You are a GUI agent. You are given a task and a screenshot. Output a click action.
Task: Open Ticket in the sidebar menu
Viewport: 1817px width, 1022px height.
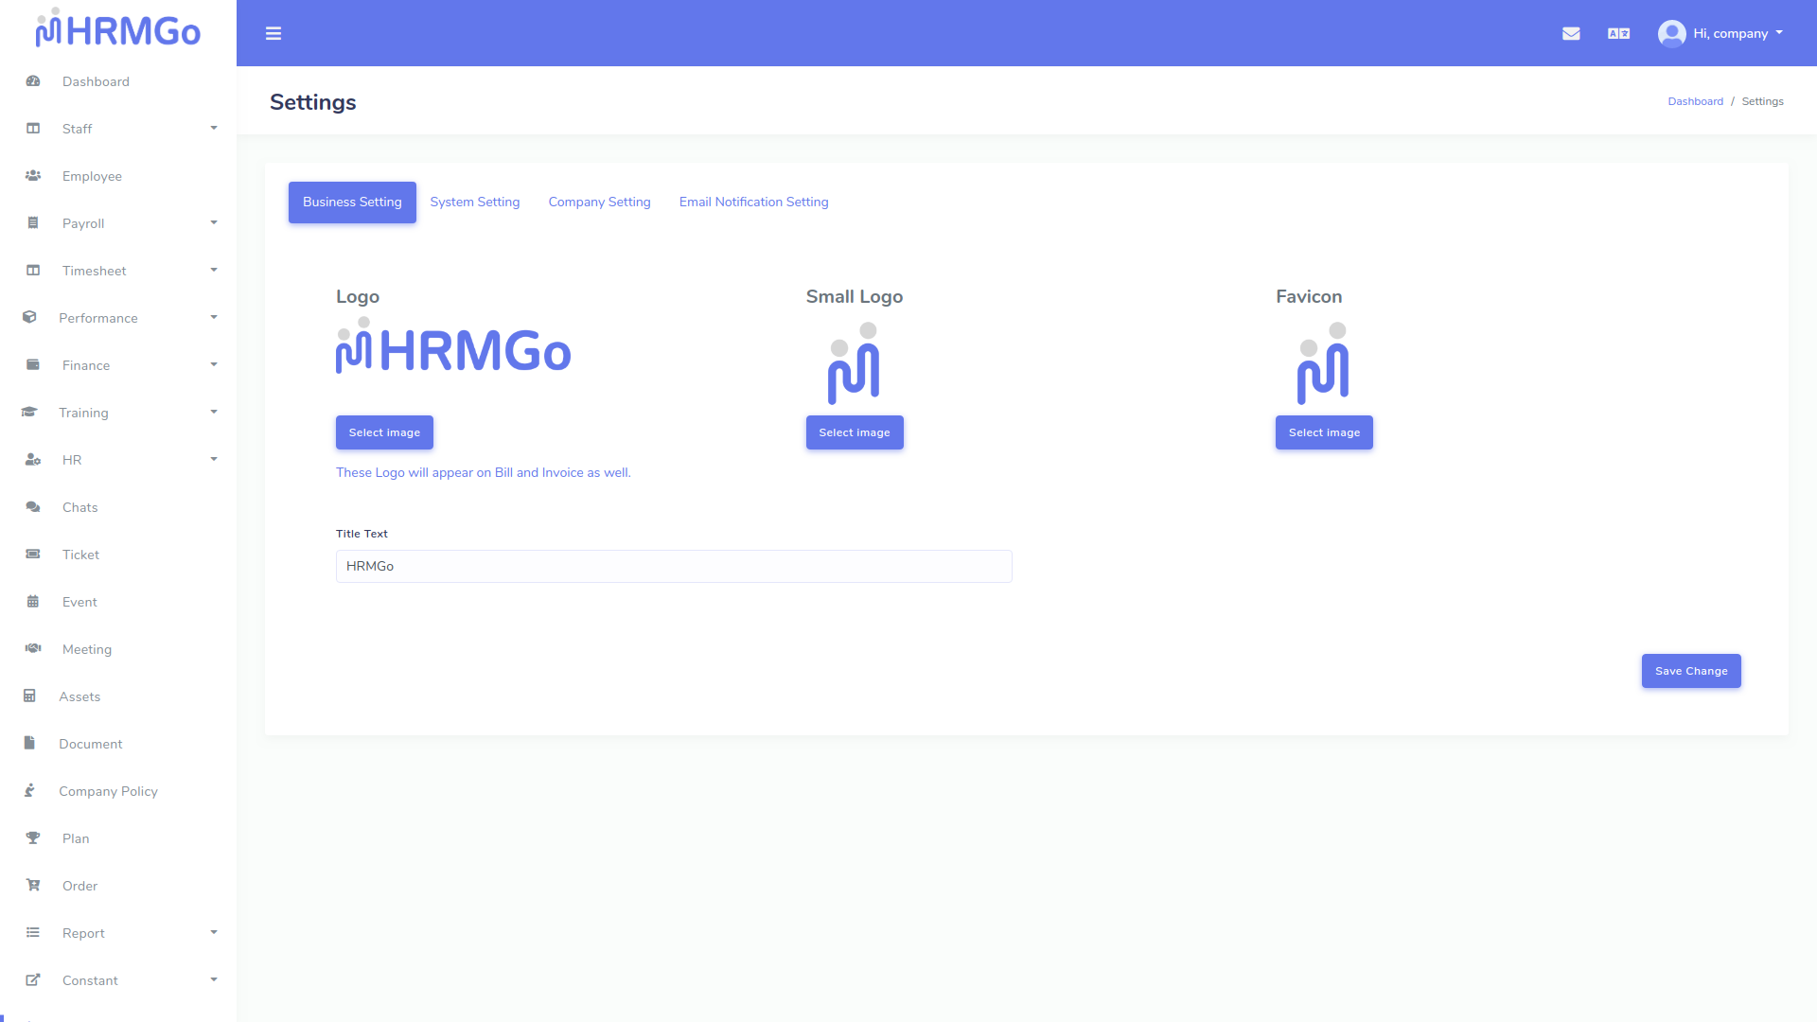point(80,555)
